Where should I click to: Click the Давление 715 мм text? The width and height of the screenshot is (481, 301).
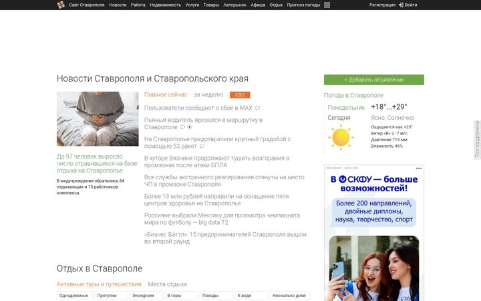(x=389, y=140)
